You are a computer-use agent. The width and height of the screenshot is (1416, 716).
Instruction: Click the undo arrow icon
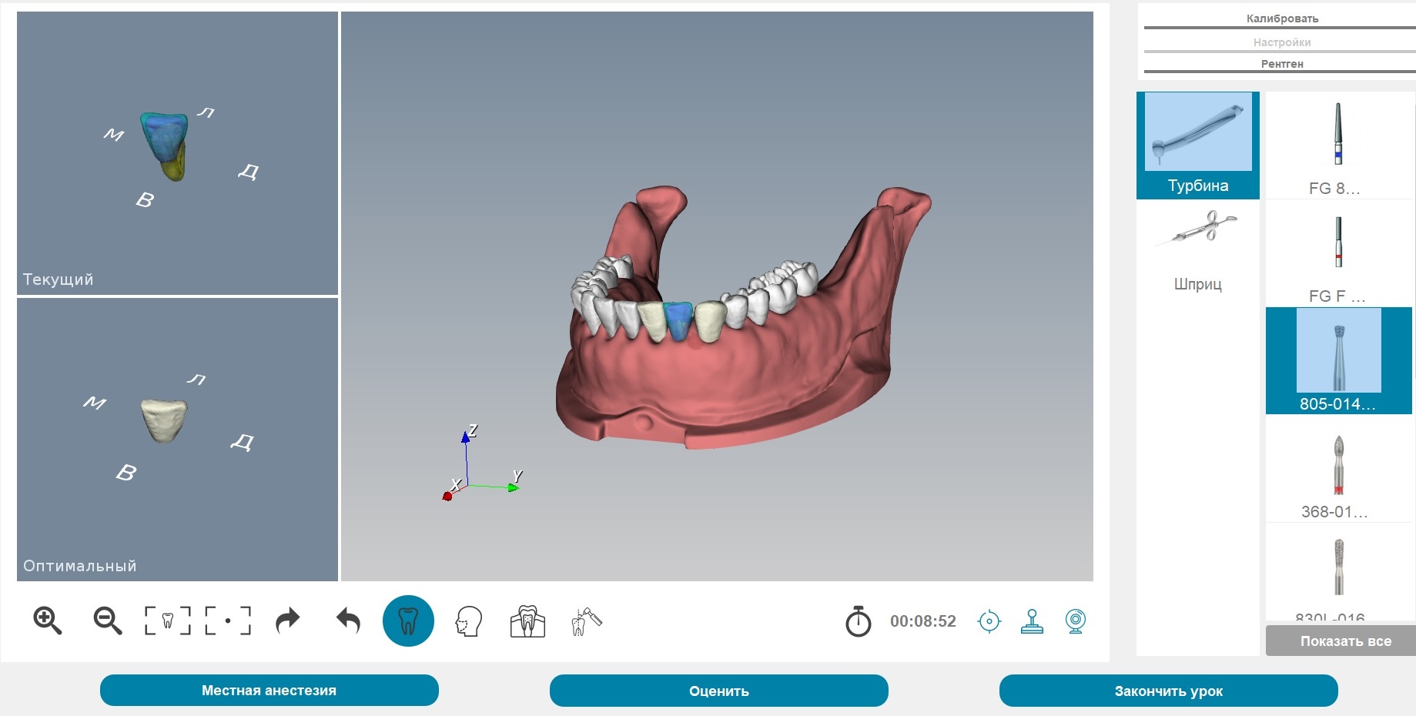click(347, 621)
